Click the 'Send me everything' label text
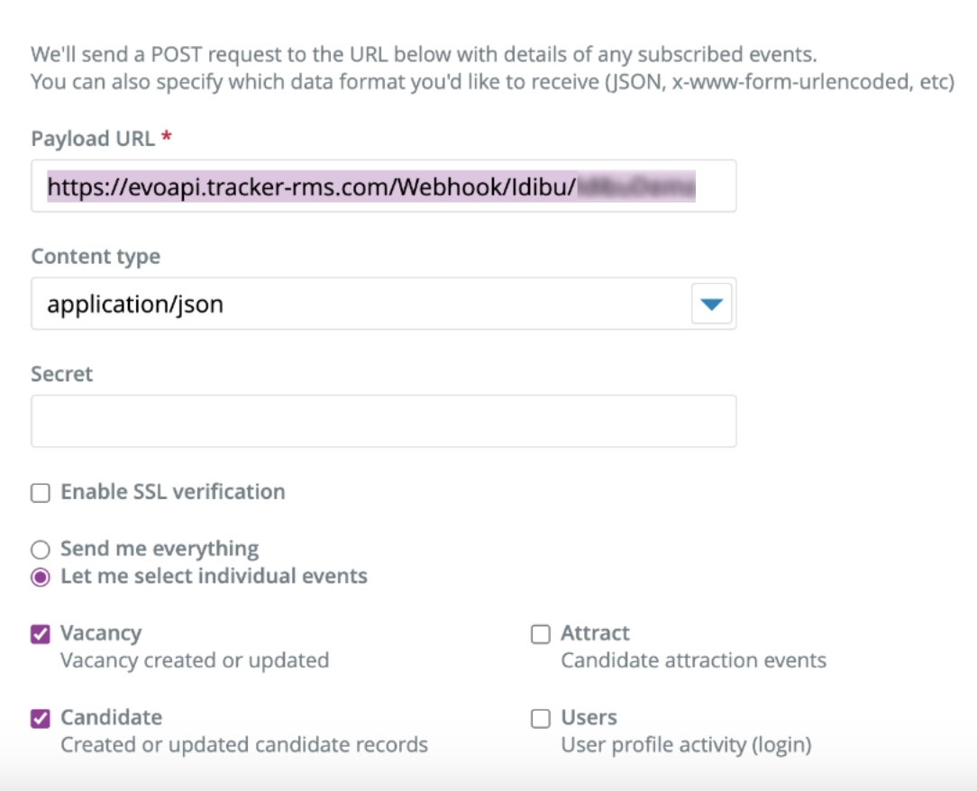Viewport: 977px width, 791px height. click(x=160, y=549)
